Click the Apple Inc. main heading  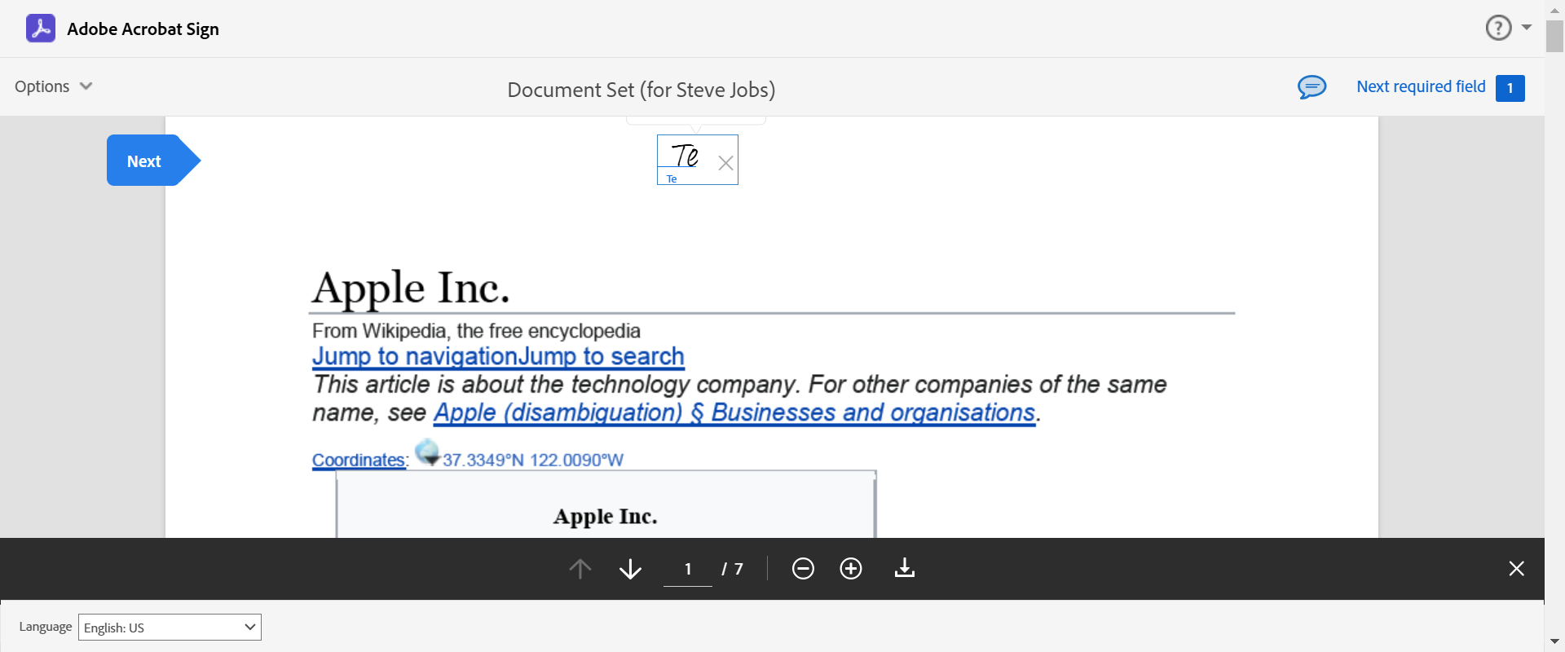[x=411, y=288]
